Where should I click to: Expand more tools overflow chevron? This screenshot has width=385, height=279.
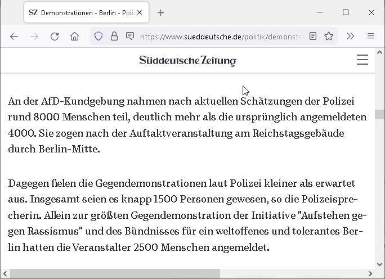[x=350, y=37]
